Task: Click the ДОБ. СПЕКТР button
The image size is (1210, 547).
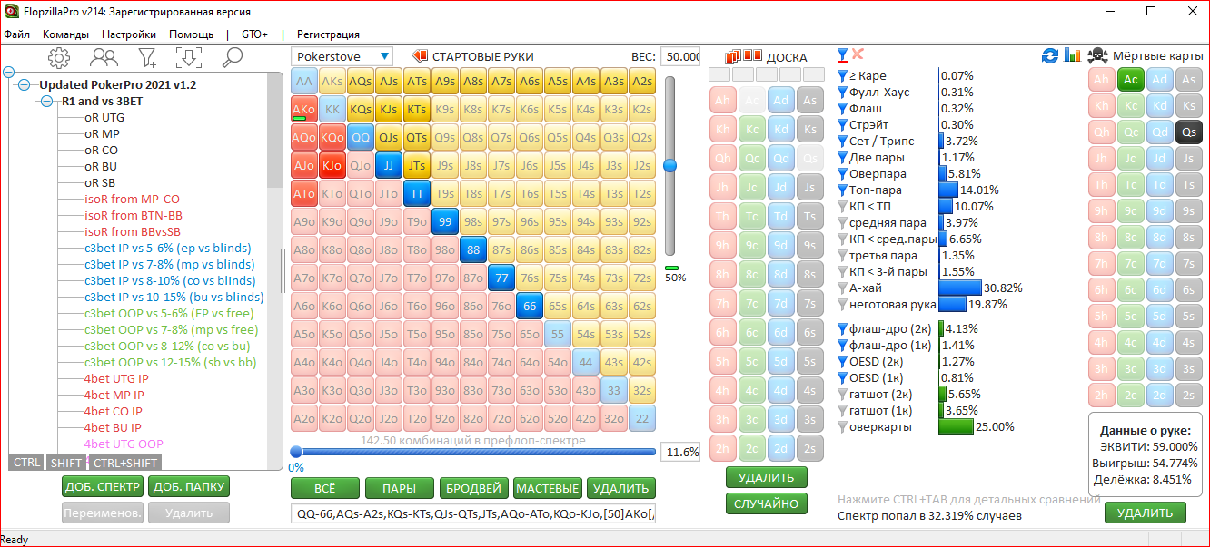Action: click(103, 487)
